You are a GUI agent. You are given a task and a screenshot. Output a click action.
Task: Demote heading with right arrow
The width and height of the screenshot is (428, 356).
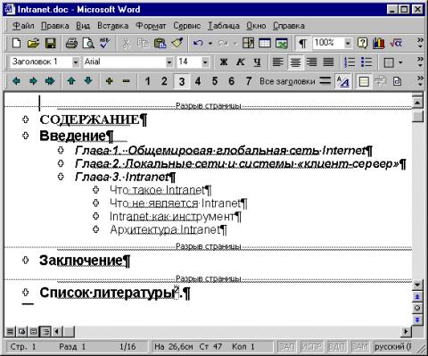coord(33,80)
